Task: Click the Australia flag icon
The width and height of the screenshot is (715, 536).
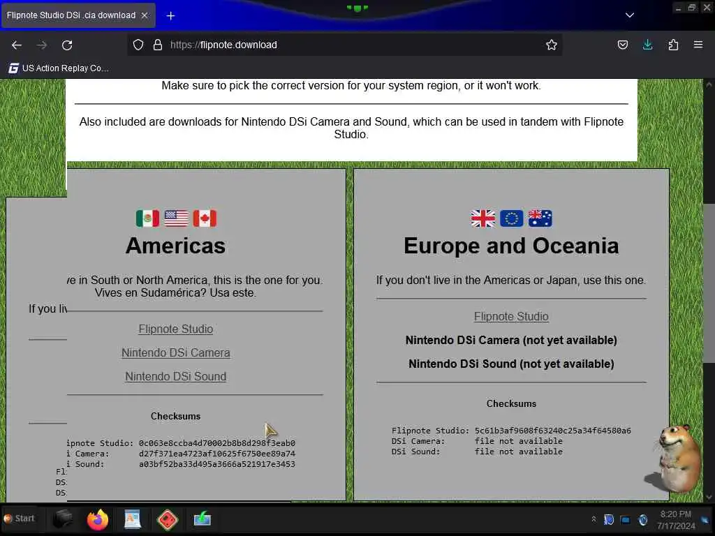Action: pos(540,218)
